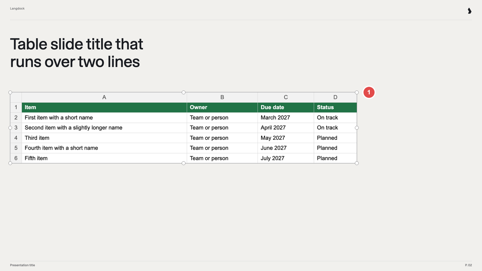The height and width of the screenshot is (271, 482).
Task: Click "Team or person" in the Third item row
Action: [x=222, y=138]
